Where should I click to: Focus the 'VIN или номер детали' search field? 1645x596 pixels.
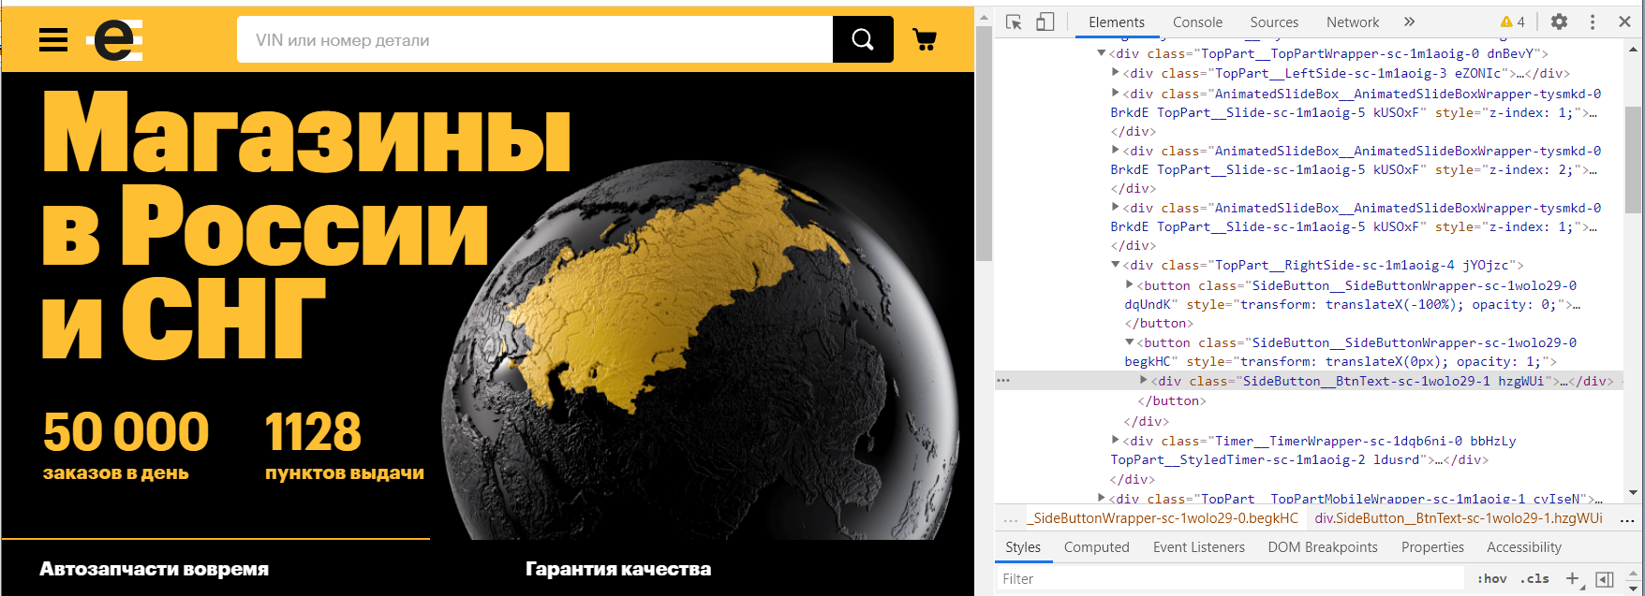(535, 39)
